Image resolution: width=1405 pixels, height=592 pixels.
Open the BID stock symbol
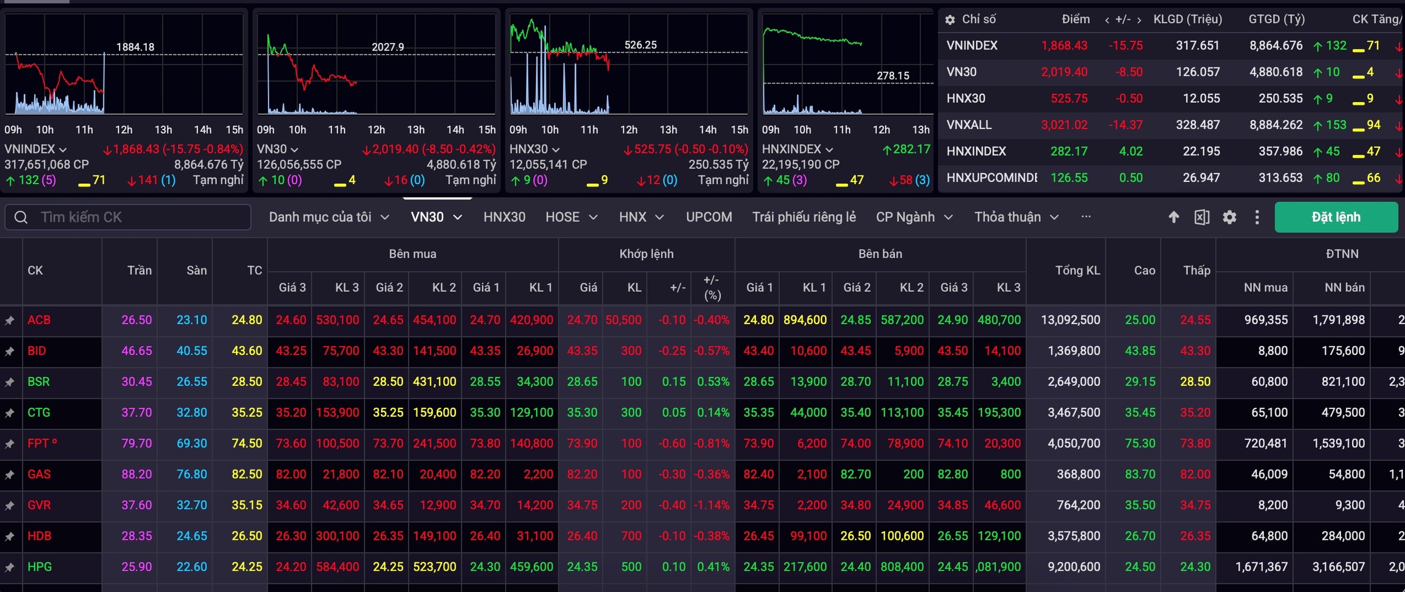point(37,351)
